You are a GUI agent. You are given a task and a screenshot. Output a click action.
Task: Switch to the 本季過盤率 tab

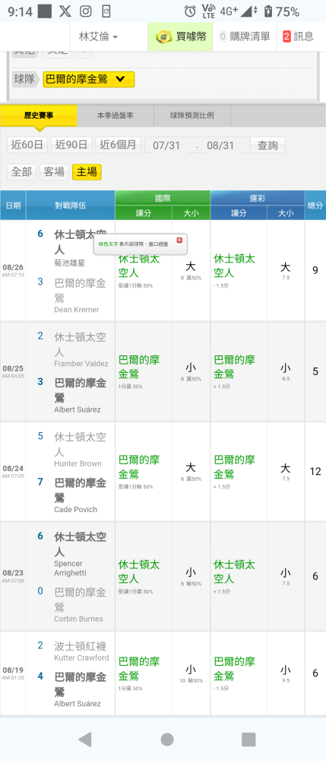click(x=116, y=116)
